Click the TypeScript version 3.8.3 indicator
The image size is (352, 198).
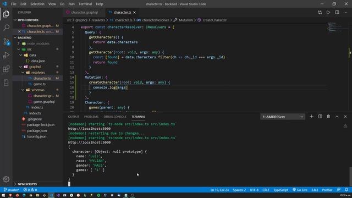point(315,190)
